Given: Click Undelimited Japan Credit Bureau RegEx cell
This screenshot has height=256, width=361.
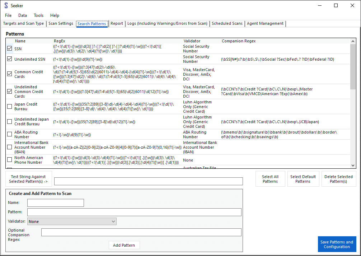Looking at the screenshot, I should pyautogui.click(x=94, y=122).
